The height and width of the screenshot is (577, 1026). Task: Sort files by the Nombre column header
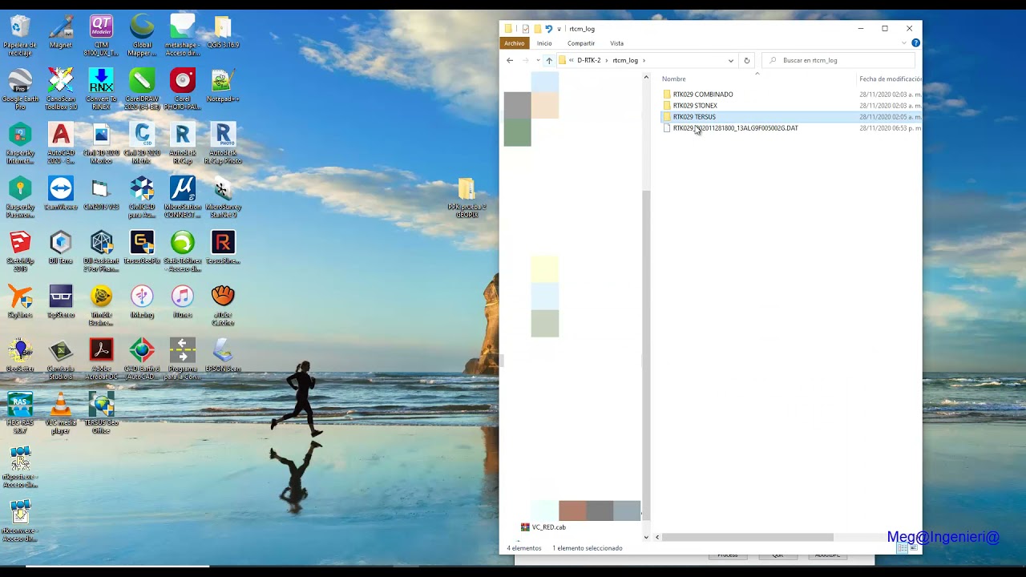click(674, 79)
